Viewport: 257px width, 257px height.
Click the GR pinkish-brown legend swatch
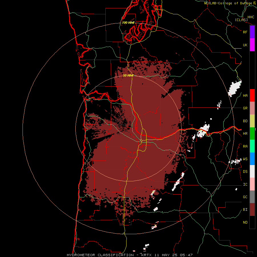(252, 108)
